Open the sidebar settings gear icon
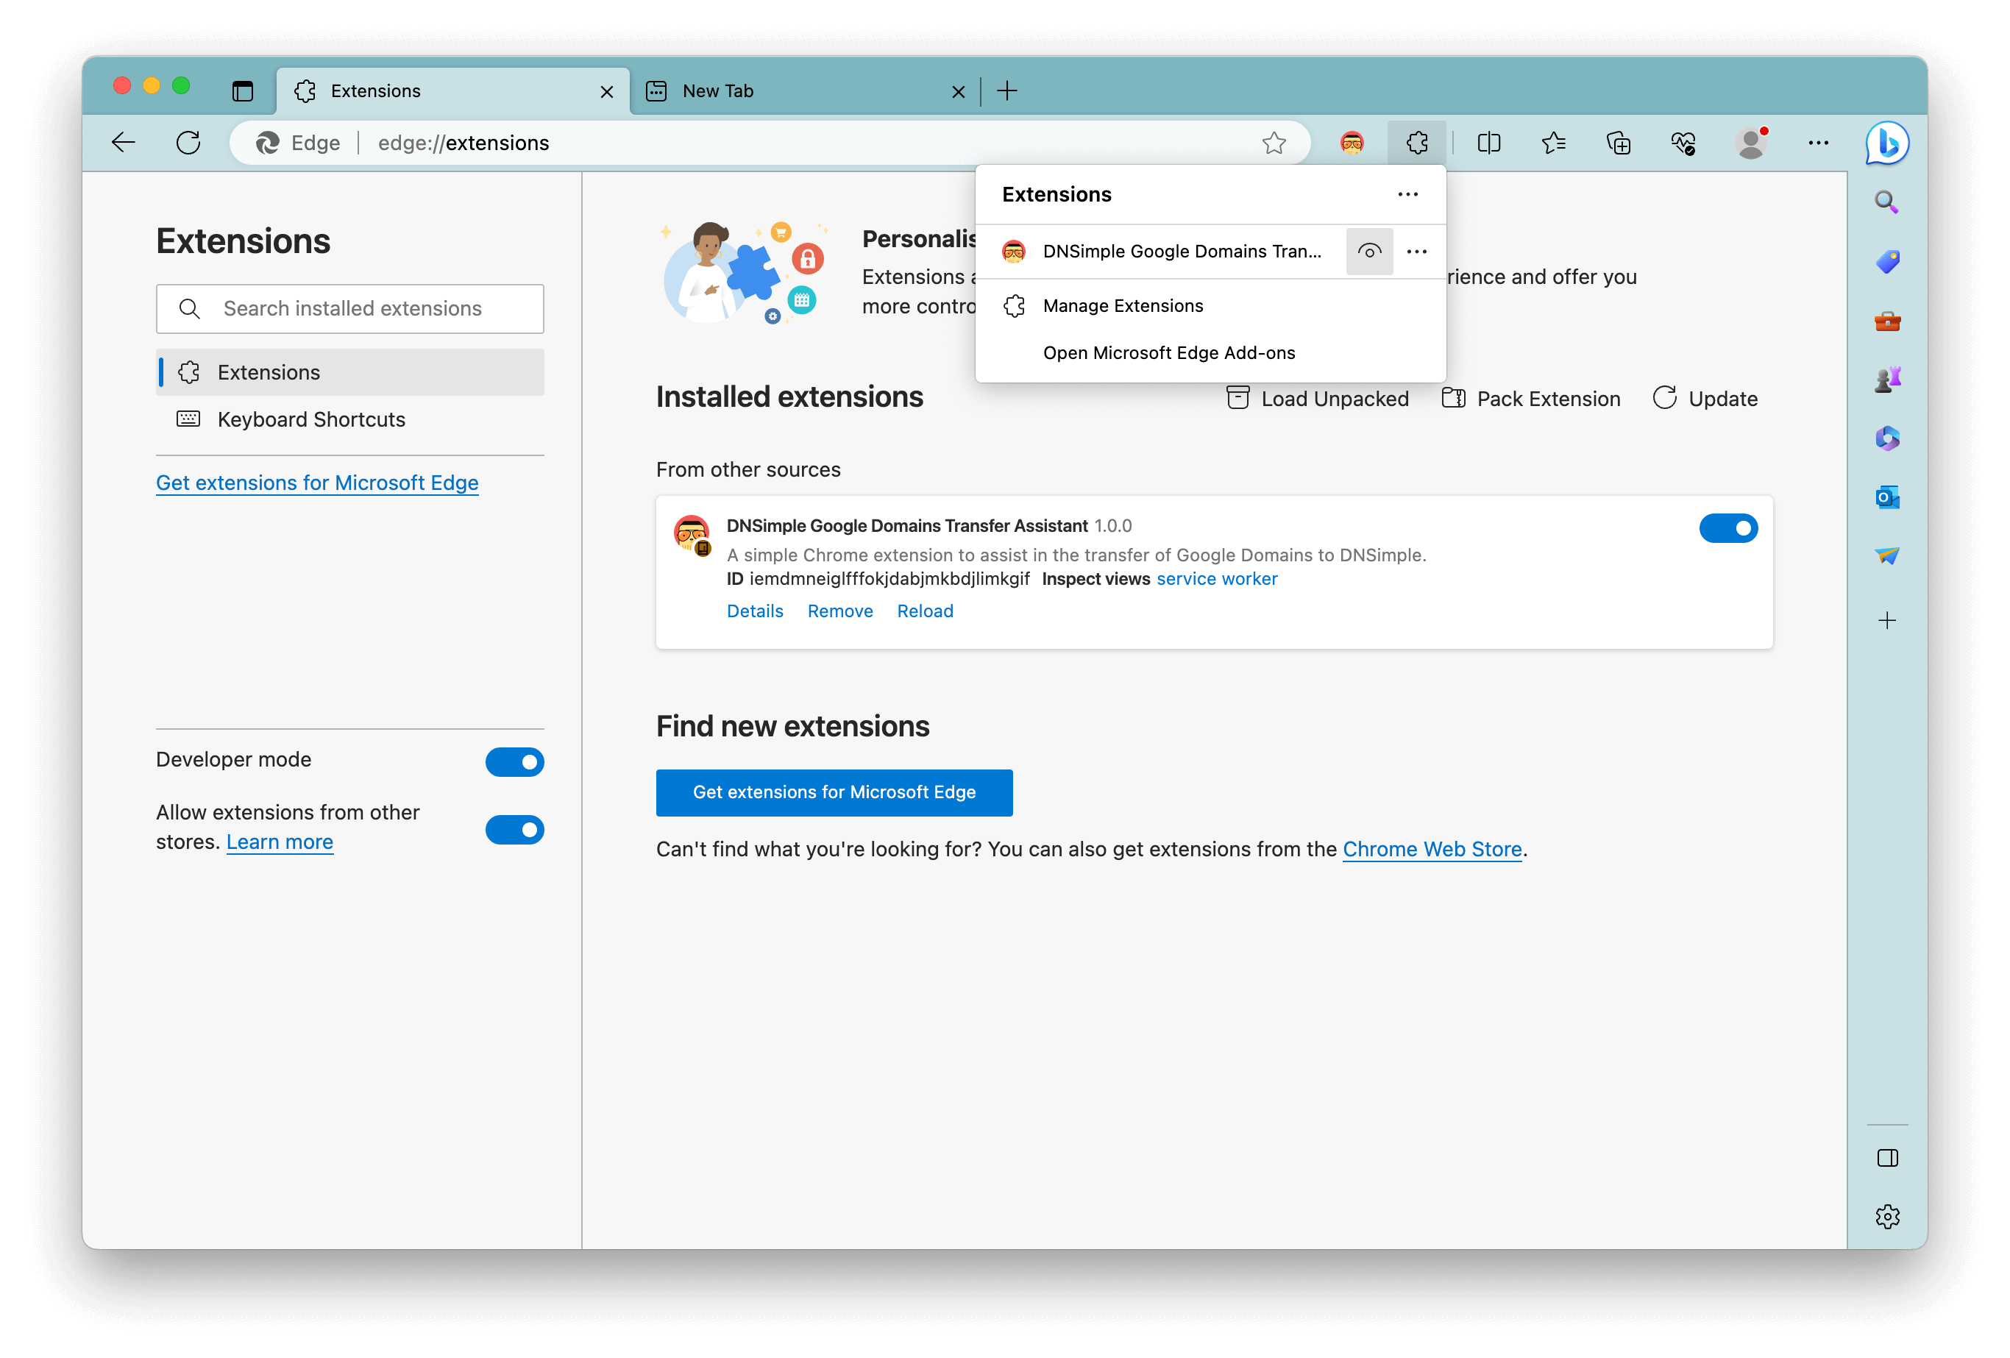The width and height of the screenshot is (2010, 1358). (x=1887, y=1216)
